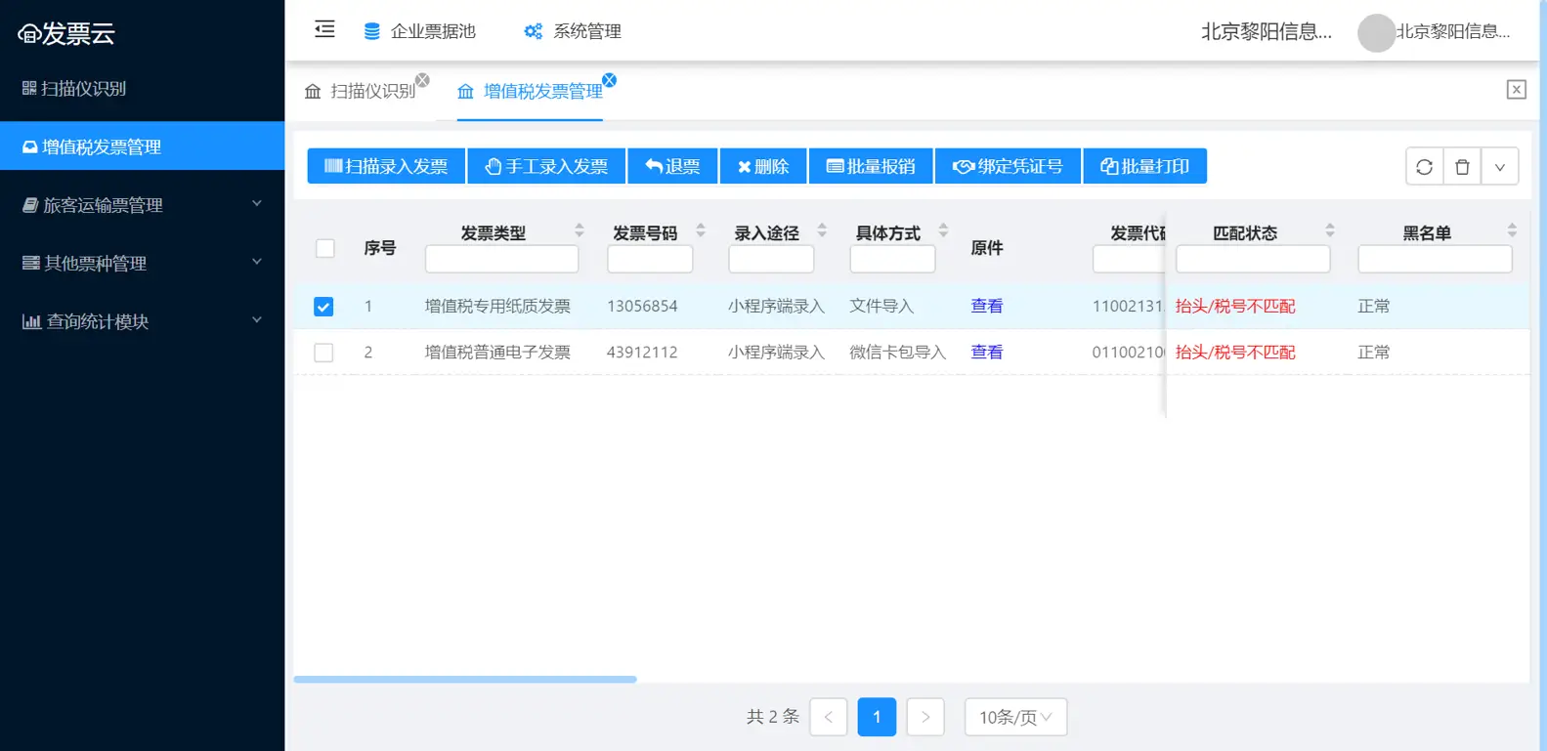The image size is (1547, 751).
Task: Click the 发票号码 filter input field
Action: (650, 260)
